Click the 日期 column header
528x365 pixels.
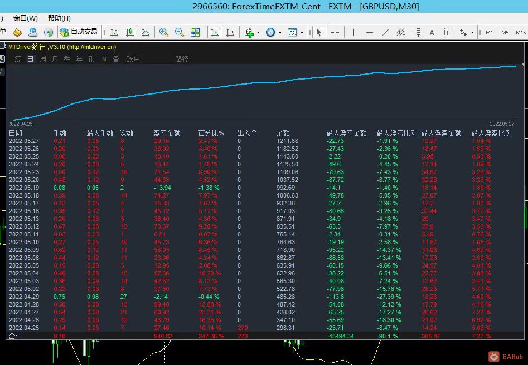[x=16, y=133]
